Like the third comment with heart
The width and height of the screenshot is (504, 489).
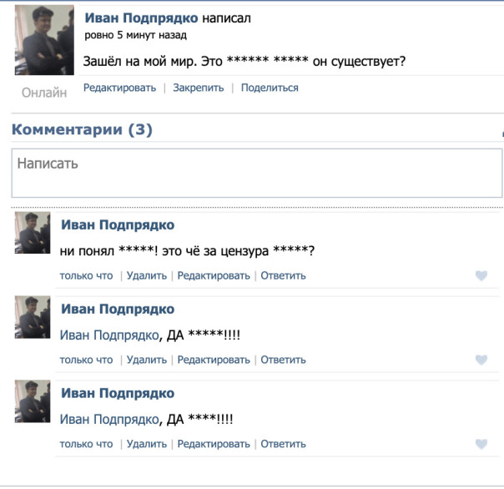click(x=481, y=445)
